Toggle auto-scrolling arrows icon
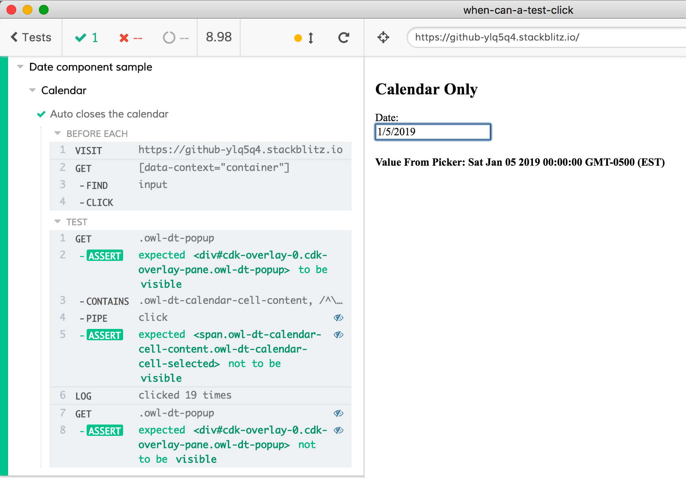686x478 pixels. 311,38
